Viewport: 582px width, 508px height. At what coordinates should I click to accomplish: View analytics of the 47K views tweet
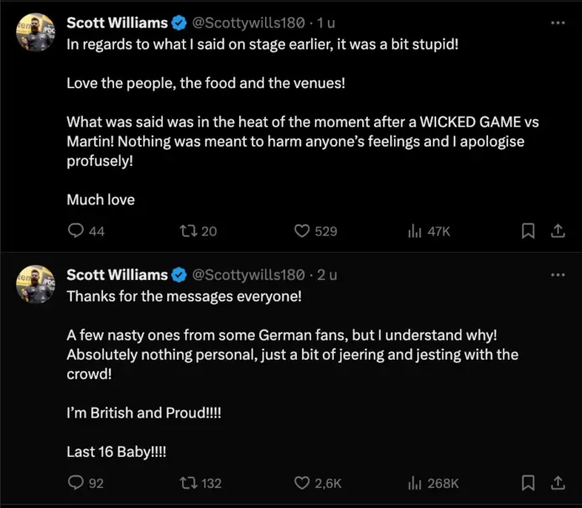413,231
